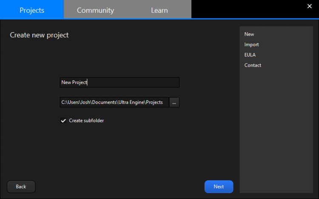The image size is (319, 199).
Task: Switch to the Projects tab
Action: pyautogui.click(x=32, y=10)
